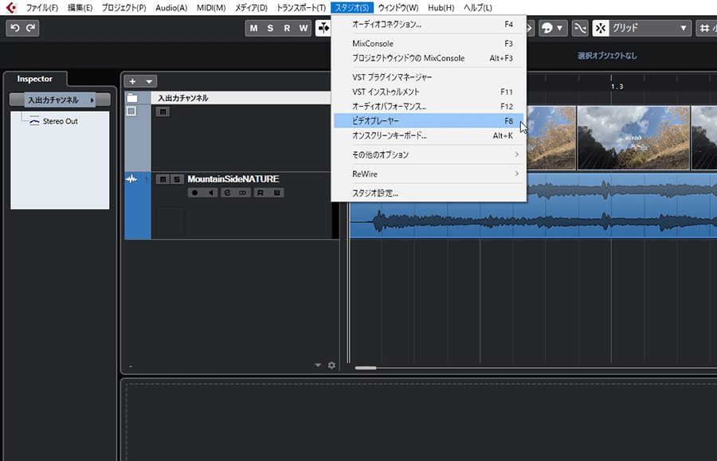Toggle monitor speaker on MountainSideNATURE track
717x461 pixels.
210,193
